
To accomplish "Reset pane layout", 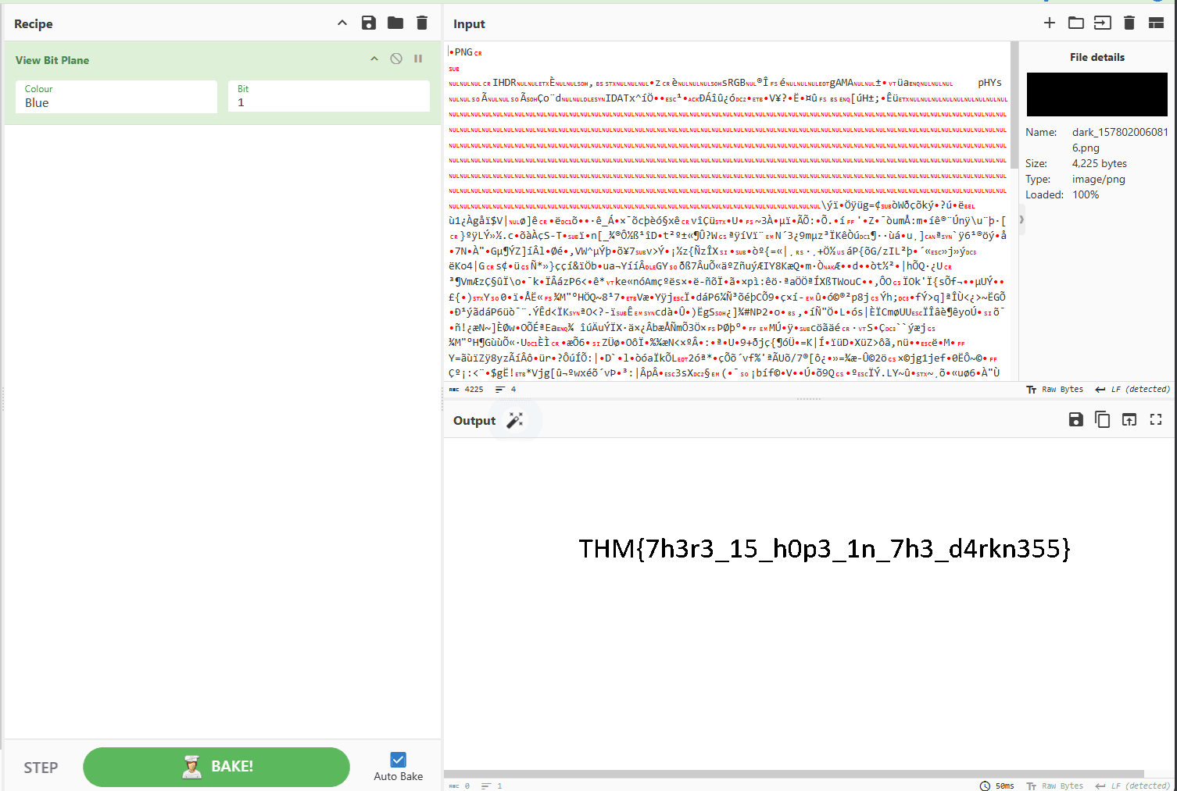I will click(1156, 23).
